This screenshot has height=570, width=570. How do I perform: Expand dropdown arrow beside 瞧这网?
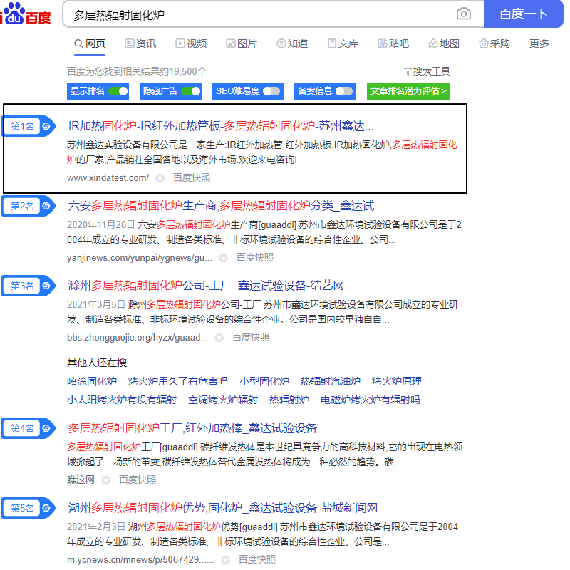pyautogui.click(x=105, y=480)
